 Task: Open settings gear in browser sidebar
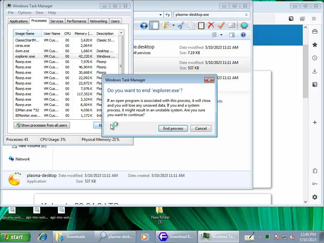[x=315, y=197]
